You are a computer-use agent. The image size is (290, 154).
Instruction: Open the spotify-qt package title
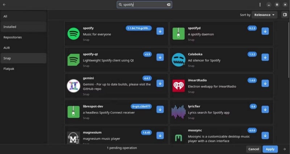tap(90, 54)
